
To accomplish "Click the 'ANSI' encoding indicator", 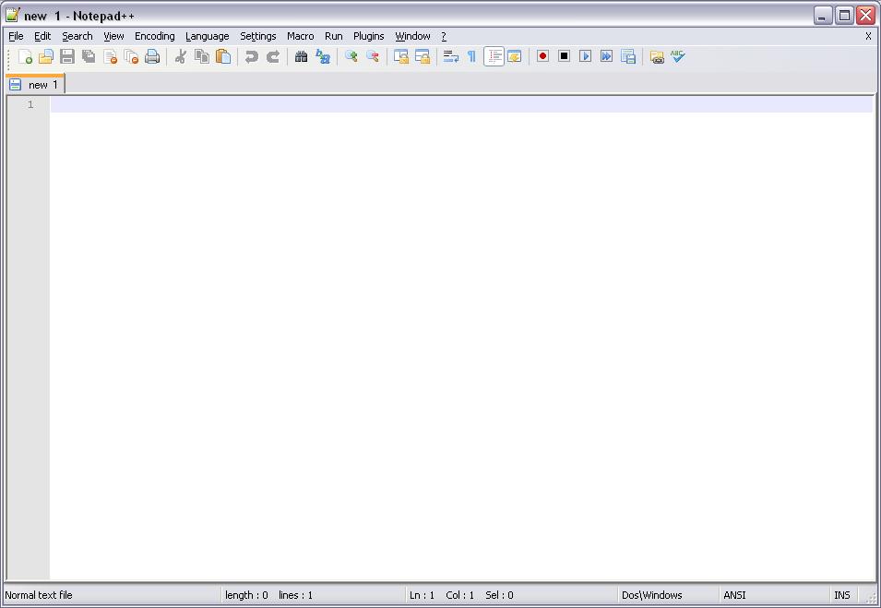I will [734, 595].
